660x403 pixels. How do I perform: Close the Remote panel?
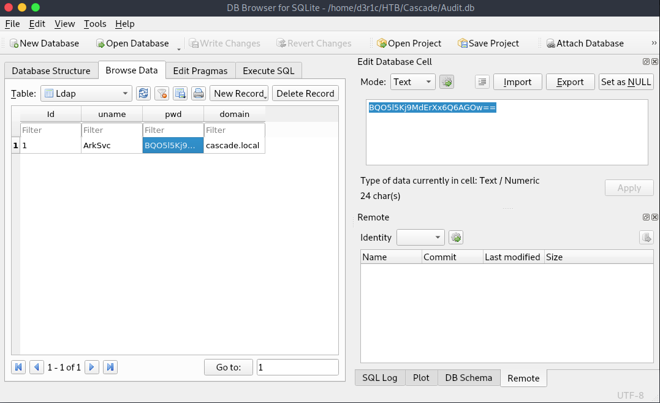(x=654, y=217)
